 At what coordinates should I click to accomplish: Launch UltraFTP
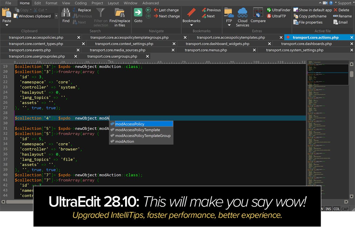click(276, 16)
